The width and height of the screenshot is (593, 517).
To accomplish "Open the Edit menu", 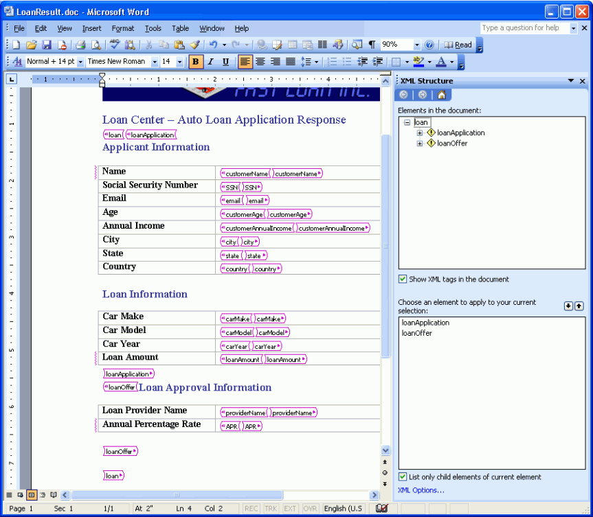I will [41, 28].
